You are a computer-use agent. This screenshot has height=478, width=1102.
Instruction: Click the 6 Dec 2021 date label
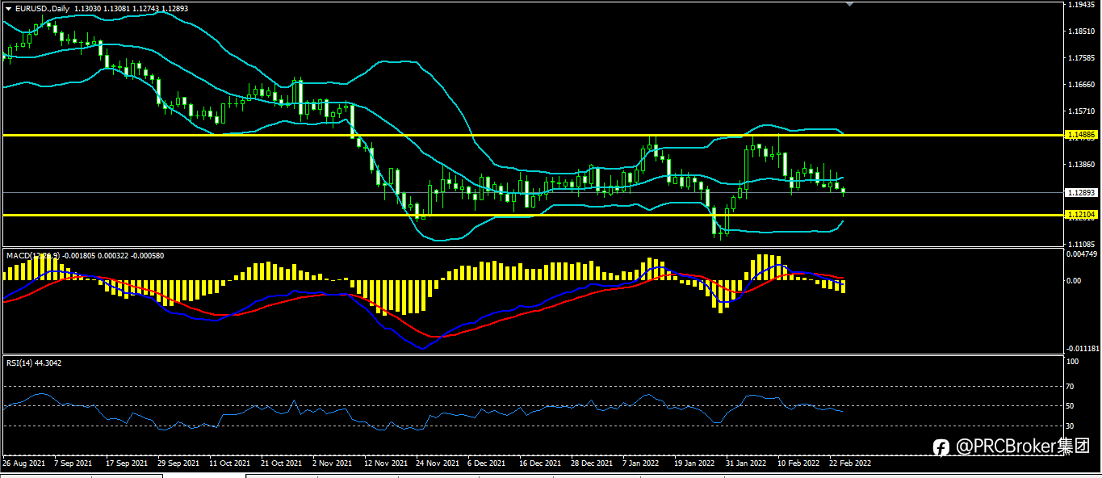(487, 464)
